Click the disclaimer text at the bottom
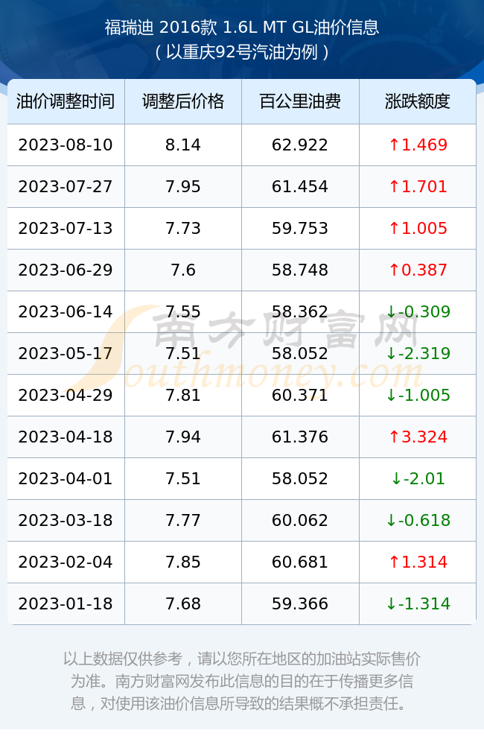This screenshot has width=484, height=745. tap(242, 682)
